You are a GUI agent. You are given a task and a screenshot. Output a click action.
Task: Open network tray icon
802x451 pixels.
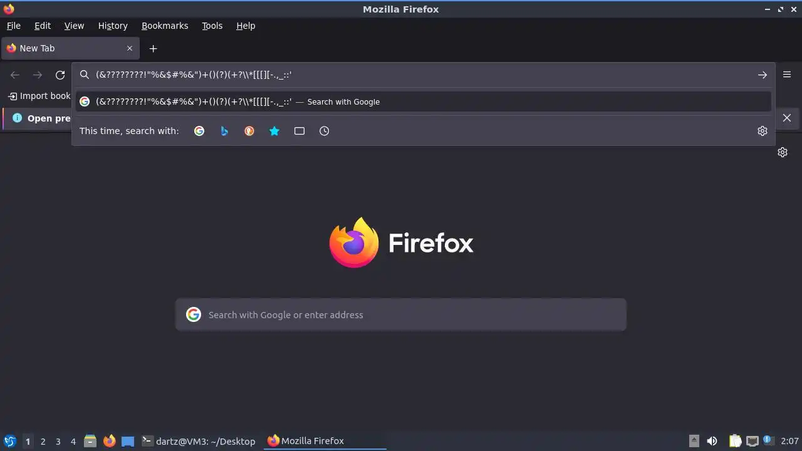click(752, 441)
